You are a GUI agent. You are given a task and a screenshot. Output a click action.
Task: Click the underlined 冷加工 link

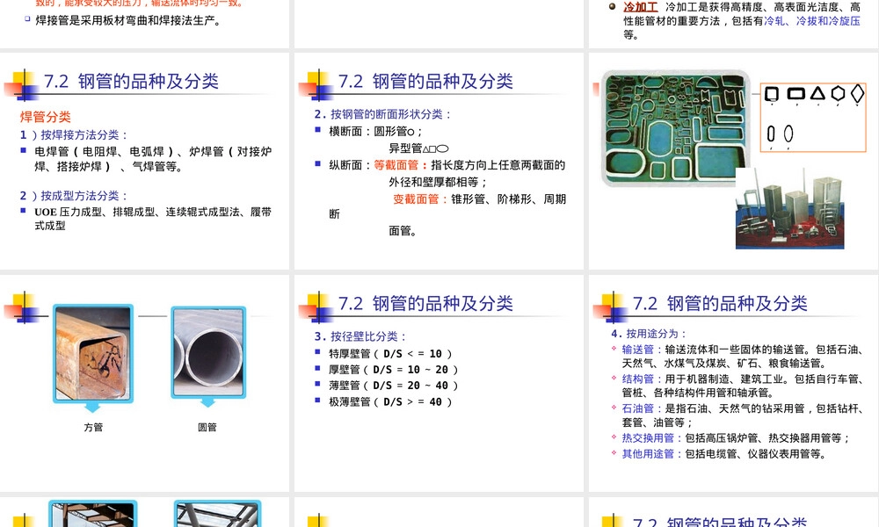click(640, 7)
